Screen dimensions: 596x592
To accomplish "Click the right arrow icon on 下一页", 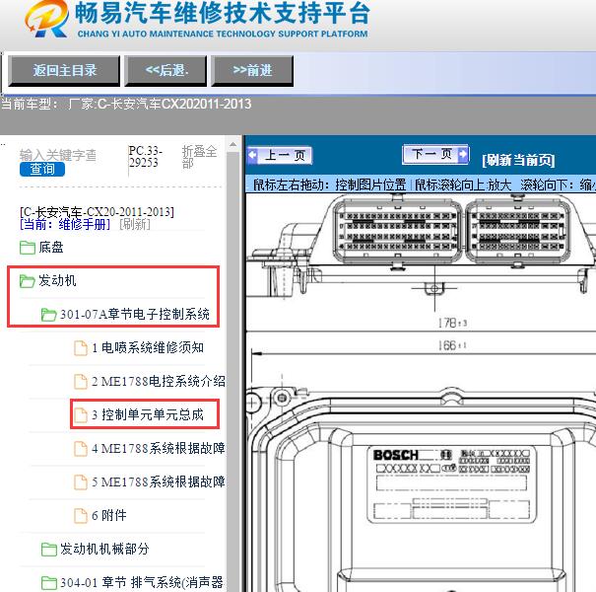I will [463, 154].
